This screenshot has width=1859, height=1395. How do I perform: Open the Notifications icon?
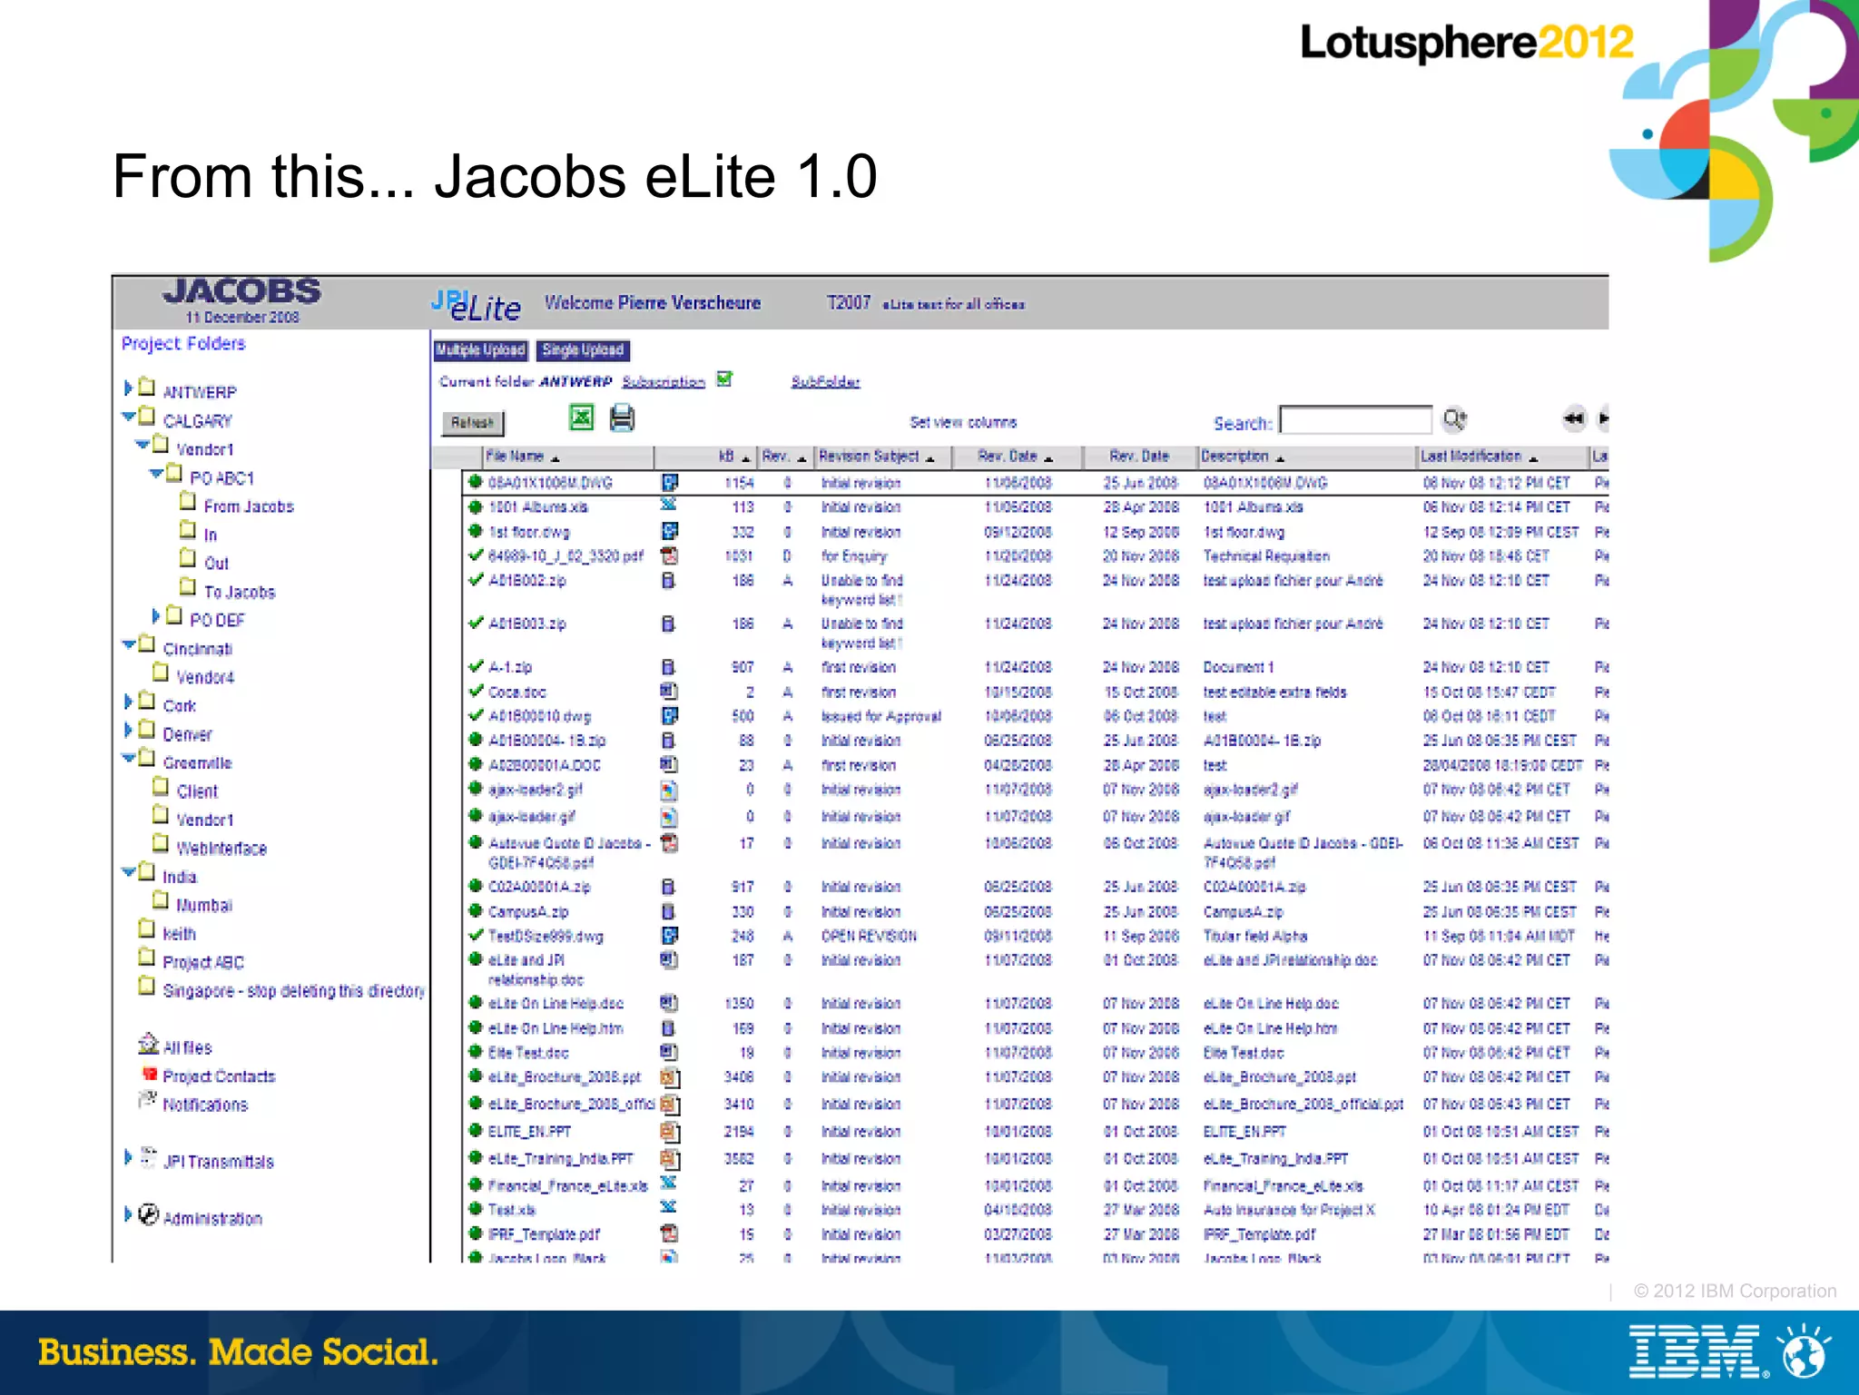tap(147, 1100)
